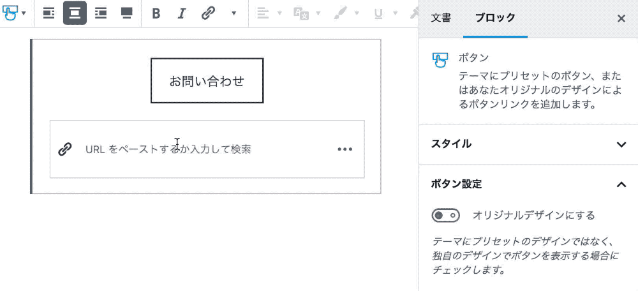
Task: Click the link icon in the toolbar
Action: click(207, 13)
